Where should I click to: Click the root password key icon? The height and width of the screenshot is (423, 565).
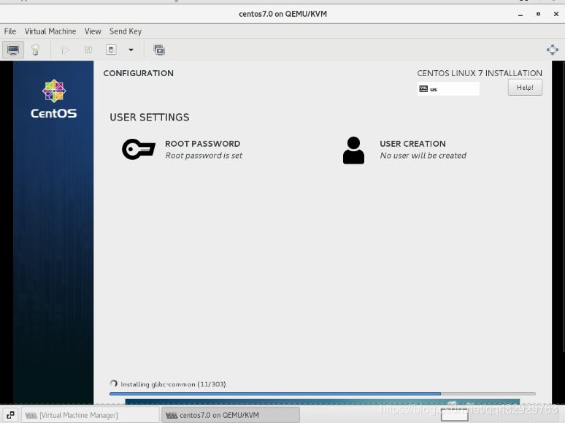coord(139,149)
